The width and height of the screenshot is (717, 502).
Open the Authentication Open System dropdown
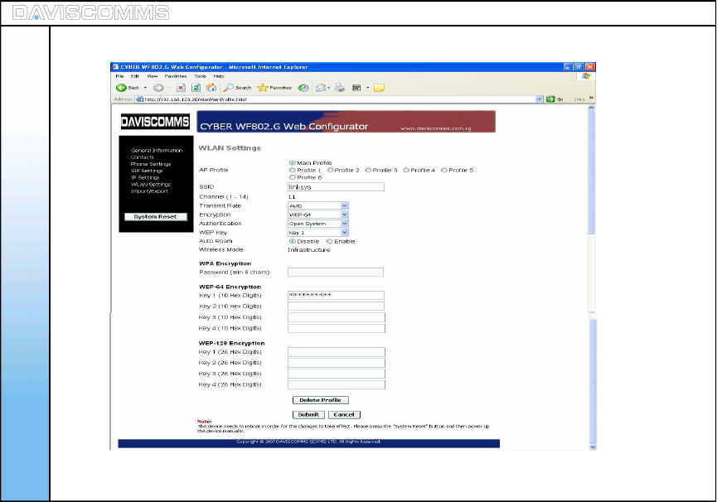pos(345,224)
